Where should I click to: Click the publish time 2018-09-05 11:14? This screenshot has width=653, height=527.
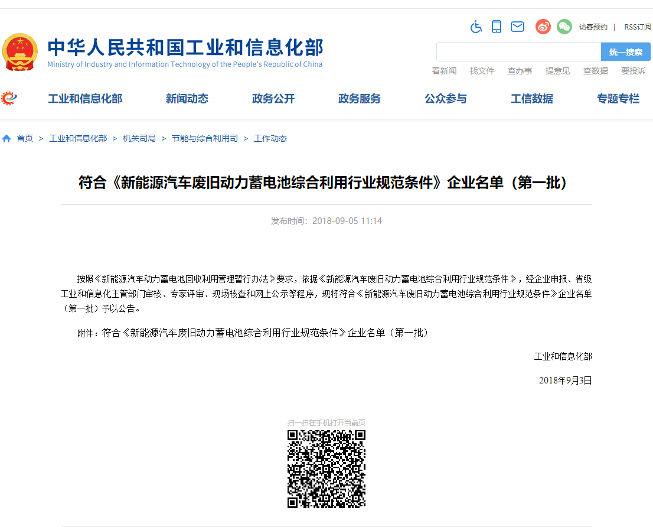326,221
